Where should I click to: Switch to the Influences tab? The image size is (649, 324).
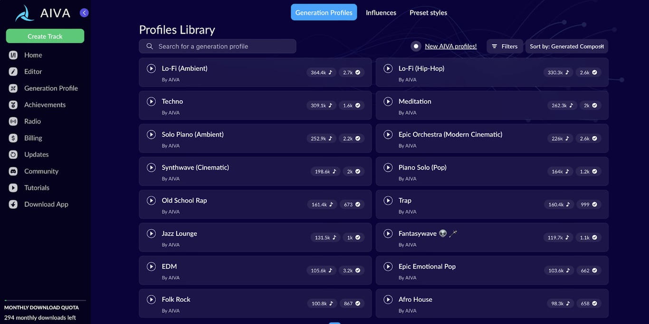[x=381, y=12]
